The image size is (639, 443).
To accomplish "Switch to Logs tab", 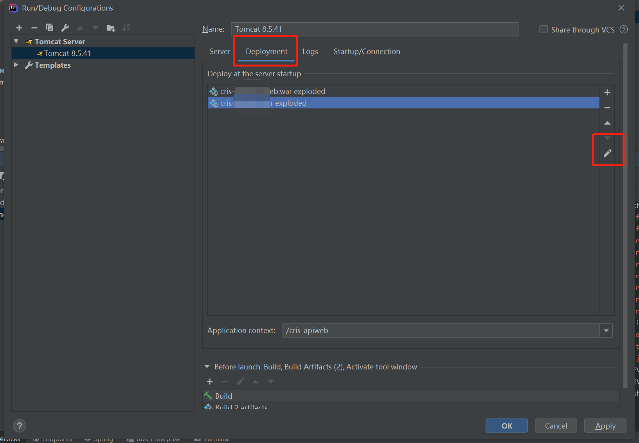I will 310,51.
